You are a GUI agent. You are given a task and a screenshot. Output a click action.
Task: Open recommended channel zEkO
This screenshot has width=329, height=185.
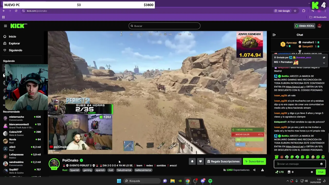pyautogui.click(x=22, y=149)
